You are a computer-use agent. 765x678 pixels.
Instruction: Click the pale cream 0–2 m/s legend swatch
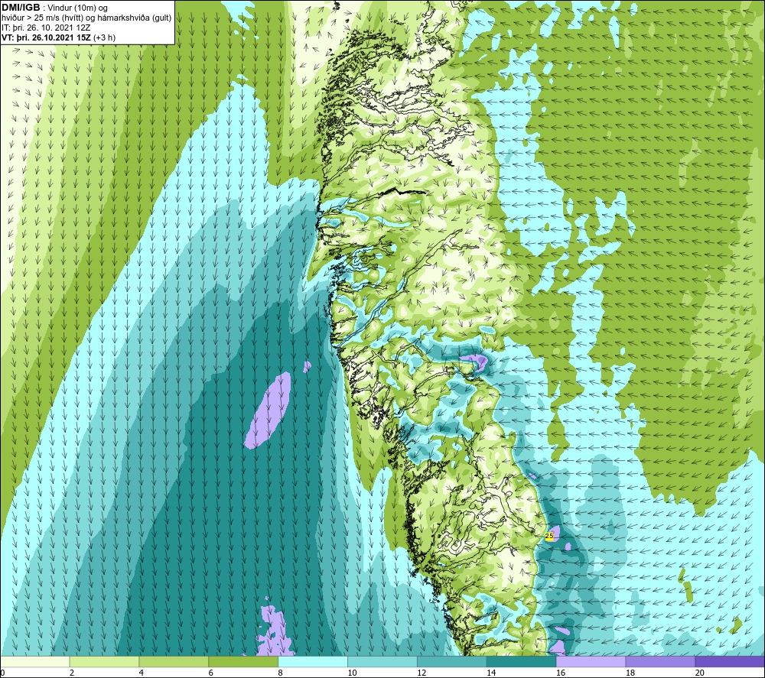tap(34, 661)
